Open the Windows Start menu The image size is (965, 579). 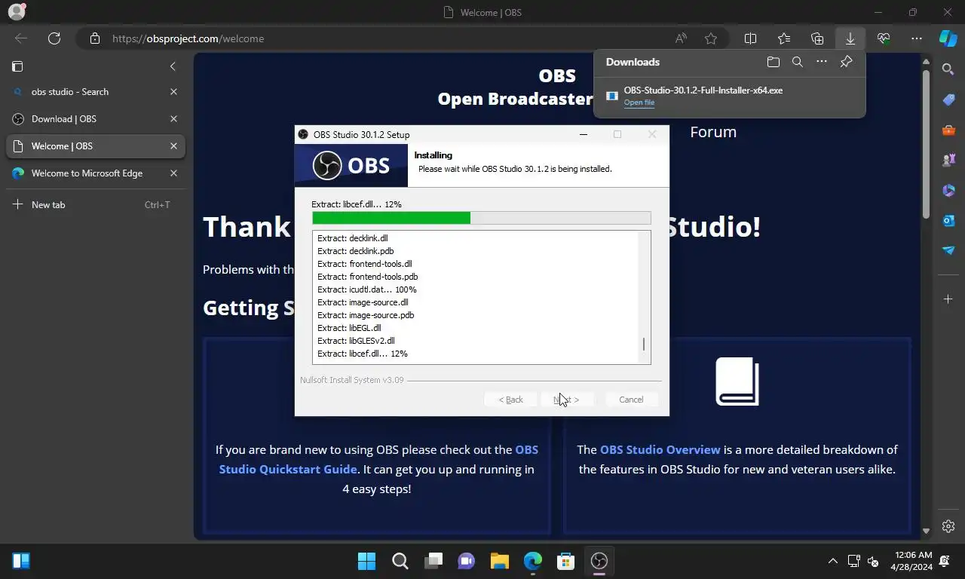point(366,561)
